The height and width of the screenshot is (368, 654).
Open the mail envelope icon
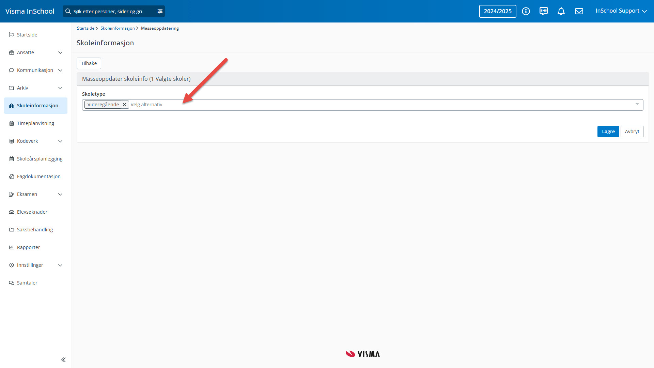tap(579, 11)
